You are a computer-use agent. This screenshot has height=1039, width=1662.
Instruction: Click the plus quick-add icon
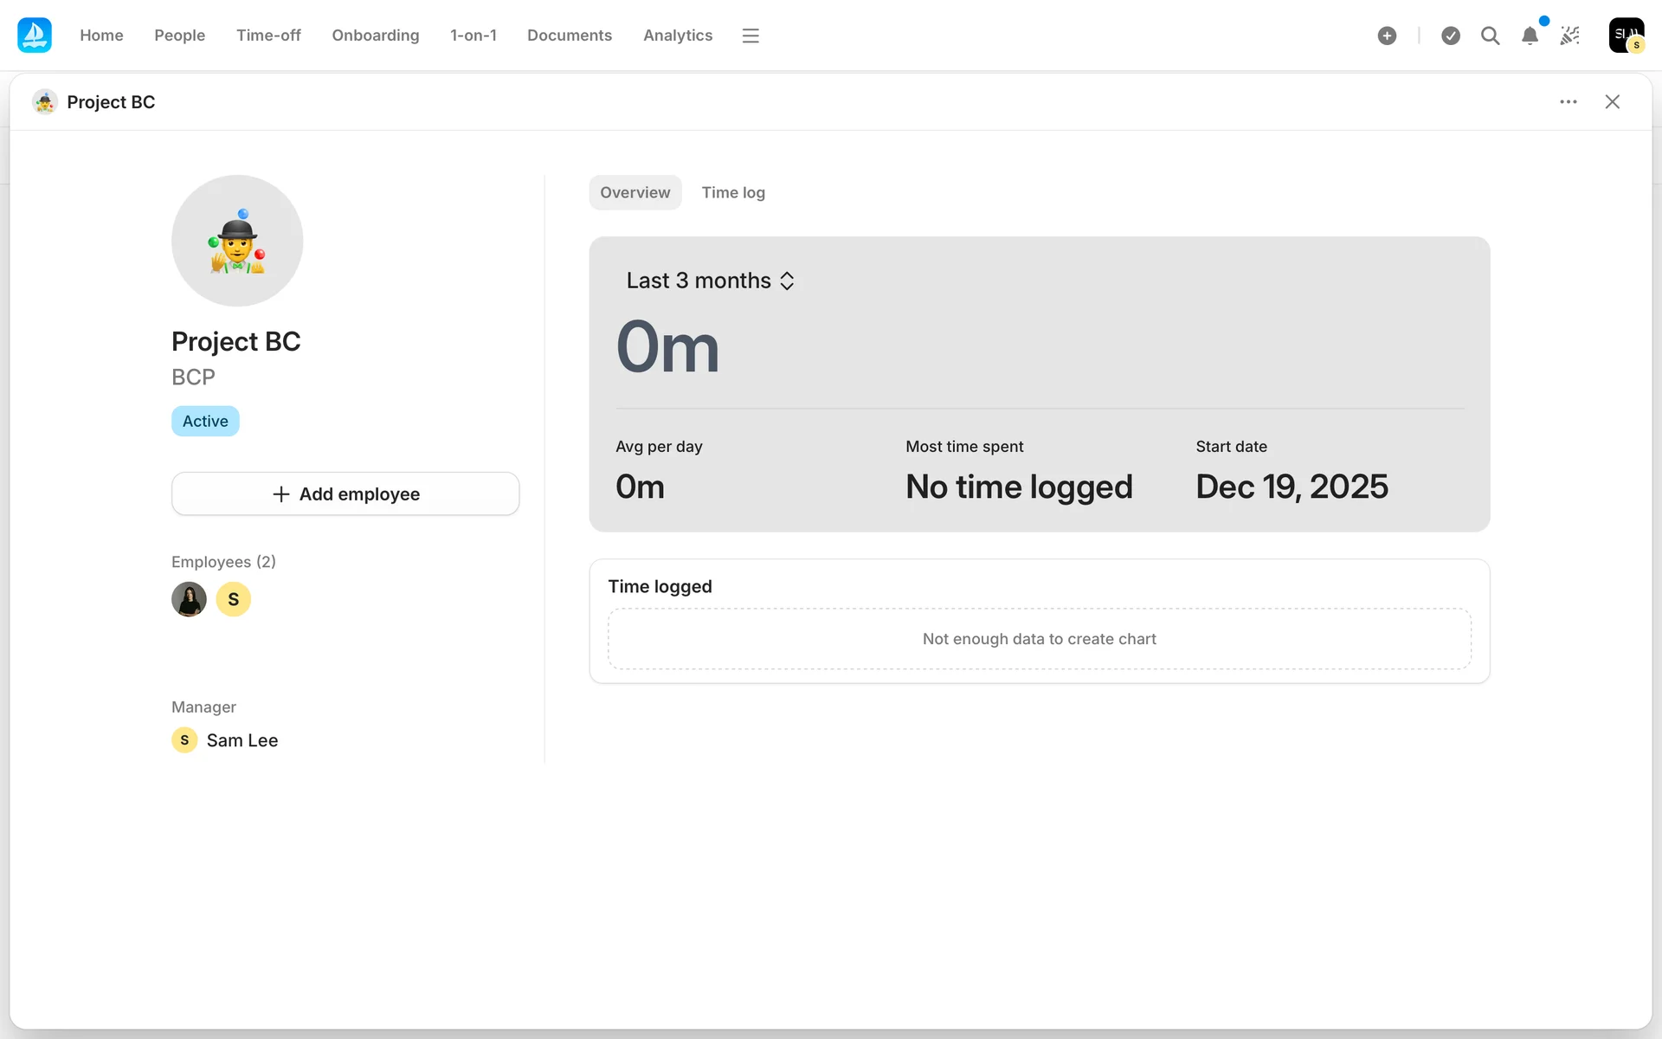[1387, 35]
